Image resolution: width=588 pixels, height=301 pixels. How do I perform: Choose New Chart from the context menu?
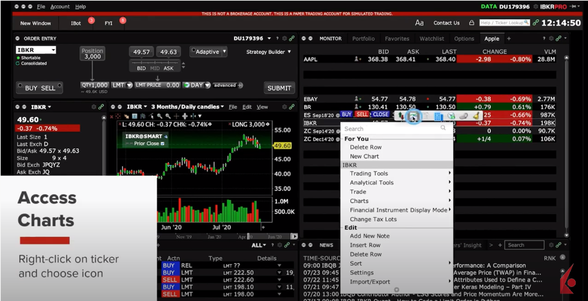click(364, 156)
